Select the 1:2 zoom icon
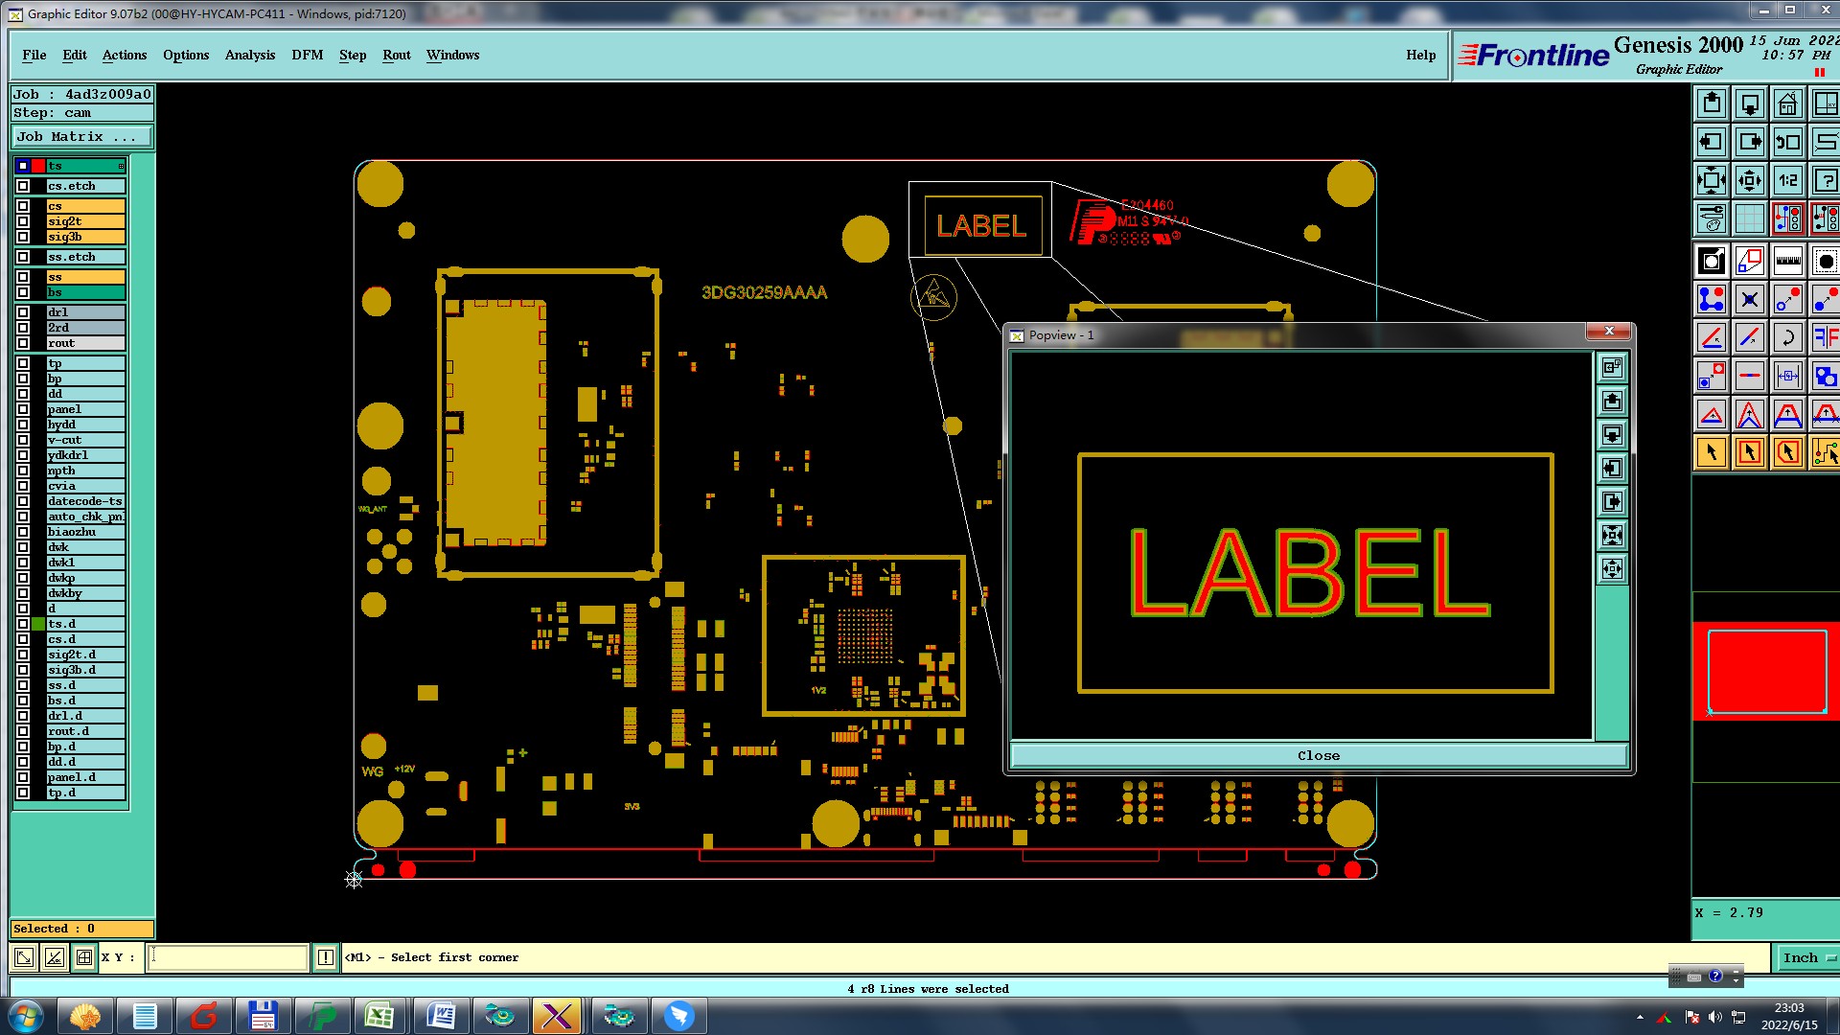 (1787, 180)
